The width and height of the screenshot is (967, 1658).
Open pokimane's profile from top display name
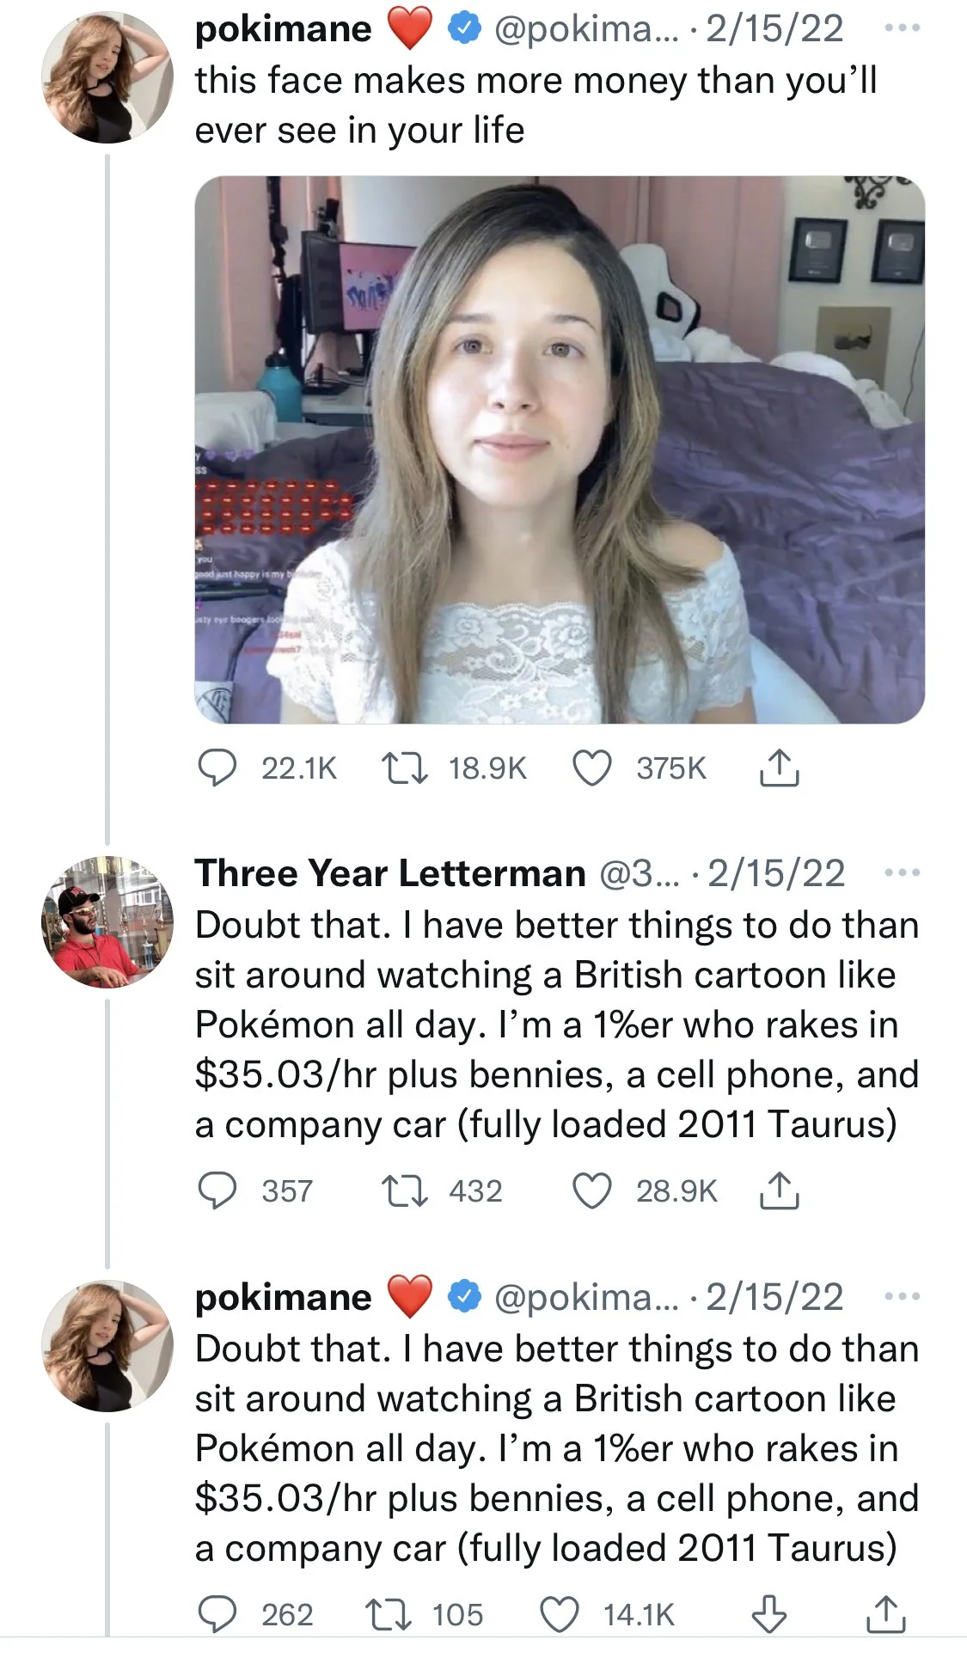click(x=283, y=28)
